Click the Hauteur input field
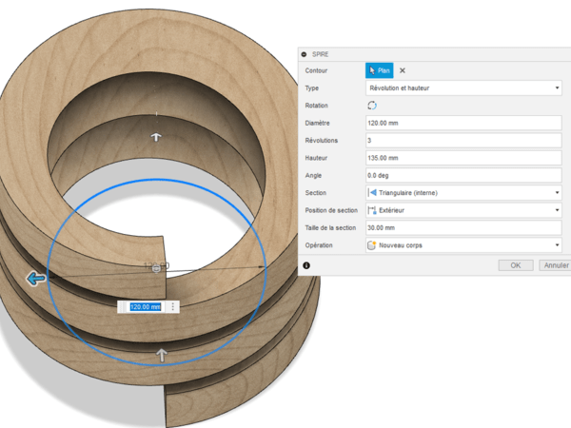Image resolution: width=571 pixels, height=428 pixels. click(x=464, y=158)
